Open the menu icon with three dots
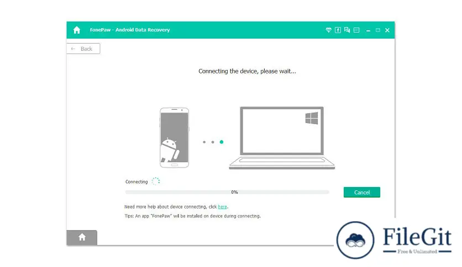This screenshot has width=462, height=267. [x=356, y=30]
